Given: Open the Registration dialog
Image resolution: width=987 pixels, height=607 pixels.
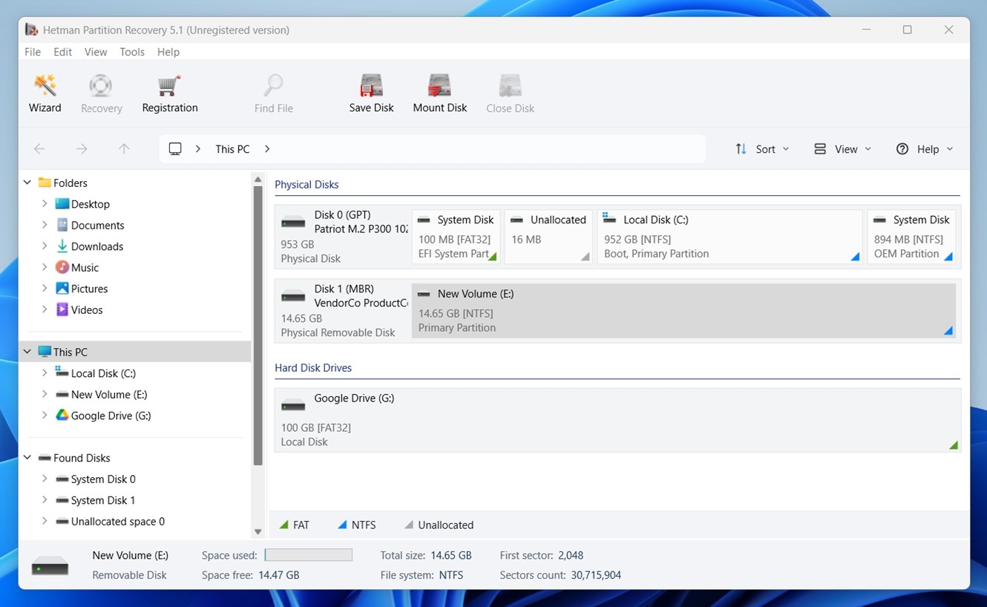Looking at the screenshot, I should tap(169, 93).
